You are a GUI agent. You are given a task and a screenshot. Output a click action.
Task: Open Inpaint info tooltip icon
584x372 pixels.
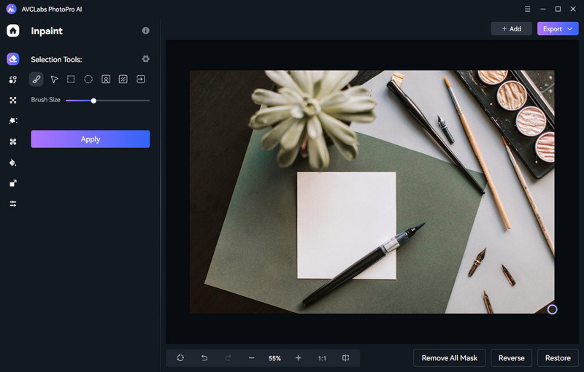tap(145, 31)
